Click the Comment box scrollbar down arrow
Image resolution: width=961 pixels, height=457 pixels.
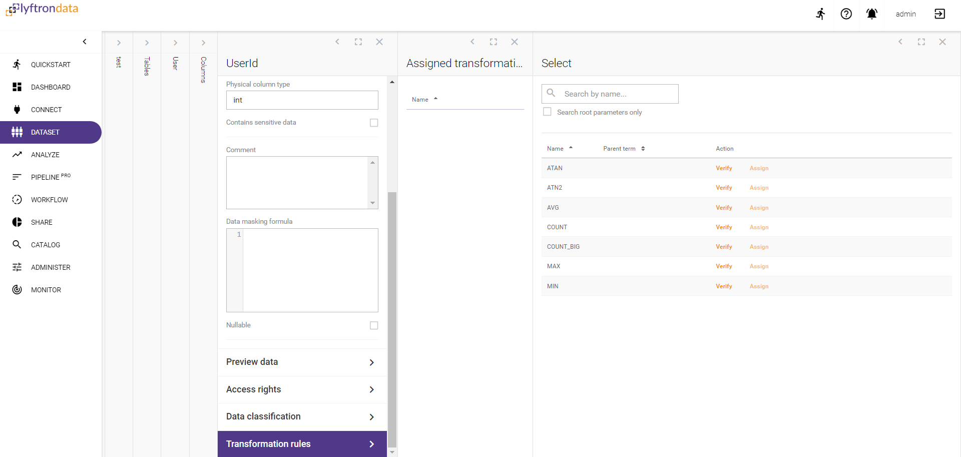point(373,203)
